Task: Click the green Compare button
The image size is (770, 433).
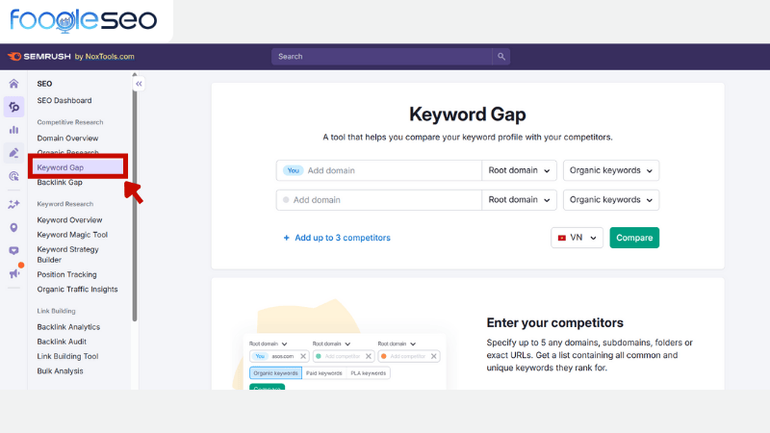Action: click(x=634, y=238)
